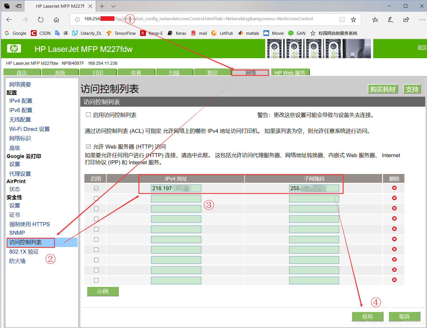Image resolution: width=427 pixels, height=328 pixels.
Task: Open the GAN bookmark
Action: [x=297, y=33]
